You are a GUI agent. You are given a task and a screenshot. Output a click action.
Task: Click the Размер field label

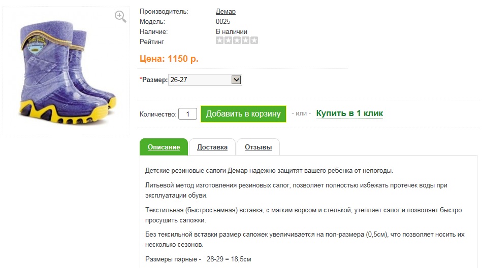click(154, 80)
